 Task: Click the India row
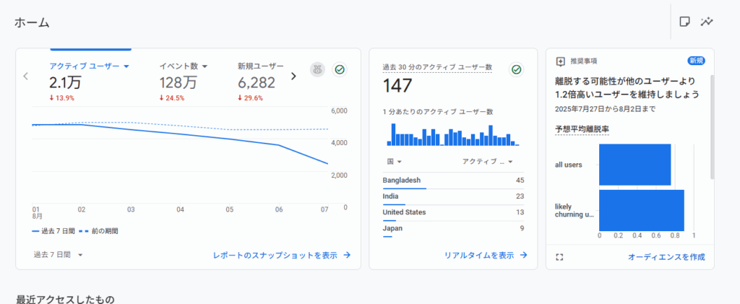click(454, 197)
